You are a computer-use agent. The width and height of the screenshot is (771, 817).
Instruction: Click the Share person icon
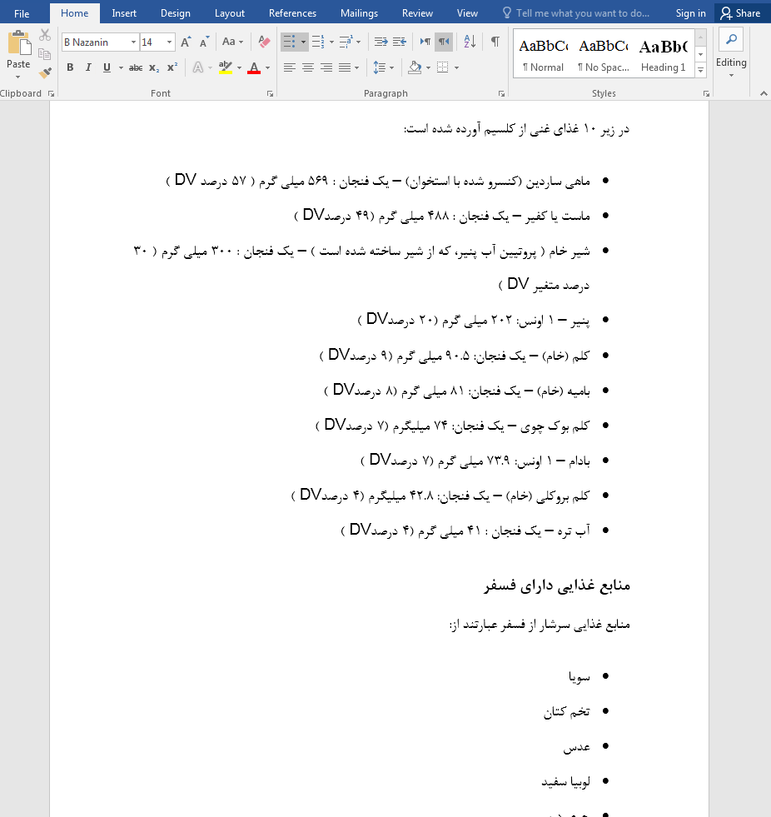point(726,13)
